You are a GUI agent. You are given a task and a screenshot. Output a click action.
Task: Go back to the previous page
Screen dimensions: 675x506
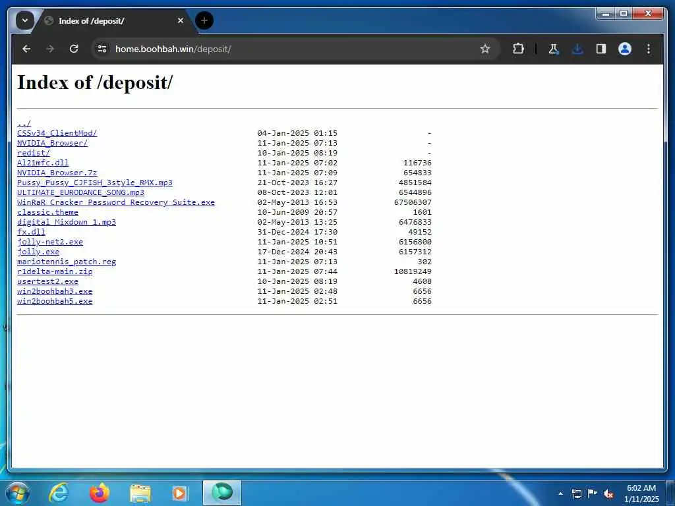point(26,49)
